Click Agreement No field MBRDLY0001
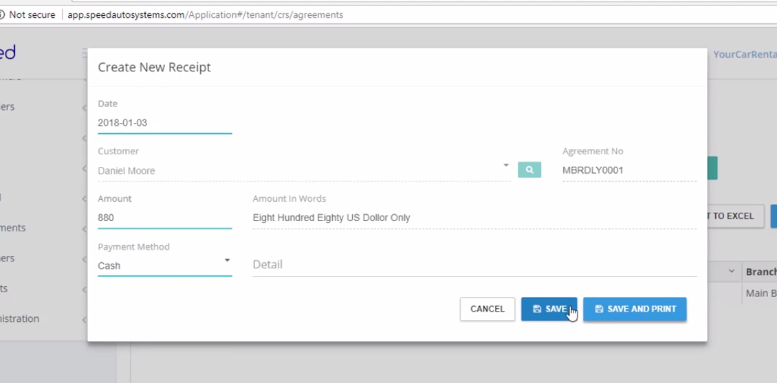Screen dimensions: 777x383 pos(629,170)
